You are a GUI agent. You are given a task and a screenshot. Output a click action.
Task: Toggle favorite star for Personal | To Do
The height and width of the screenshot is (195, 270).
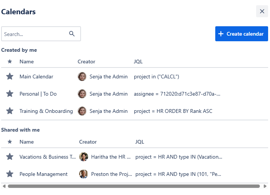click(x=10, y=94)
